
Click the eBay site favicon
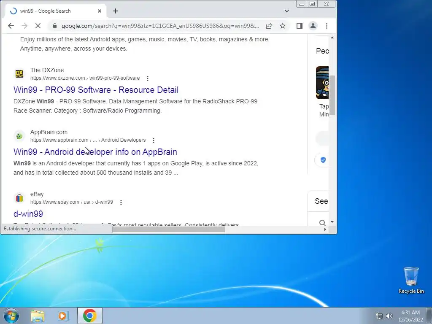coord(19,198)
